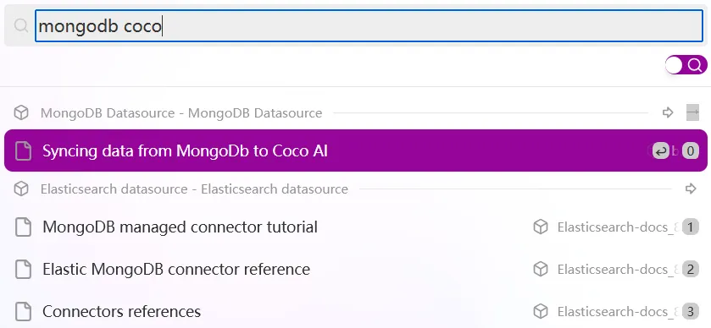Click shortcut badge 3 on Connectors references row
The image size is (711, 328).
click(690, 311)
